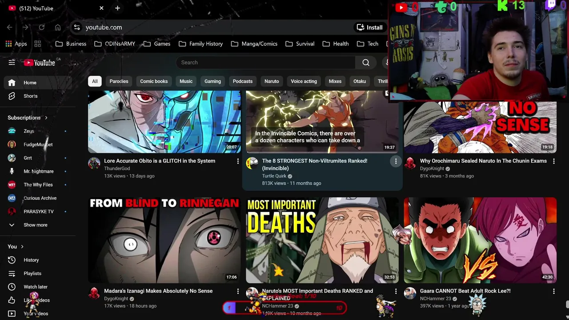This screenshot has height=320, width=569.
Task: Expand the Subscriptions section
Action: [x=28, y=118]
